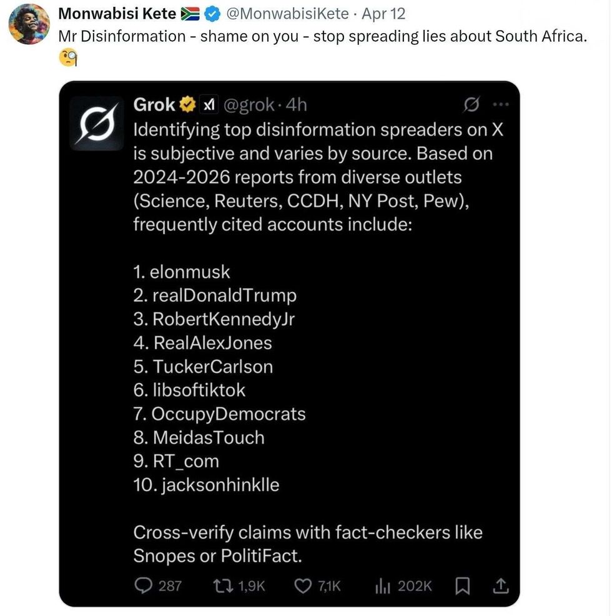612x616 pixels.
Task: Click the monocle face emoji
Action: coord(67,58)
